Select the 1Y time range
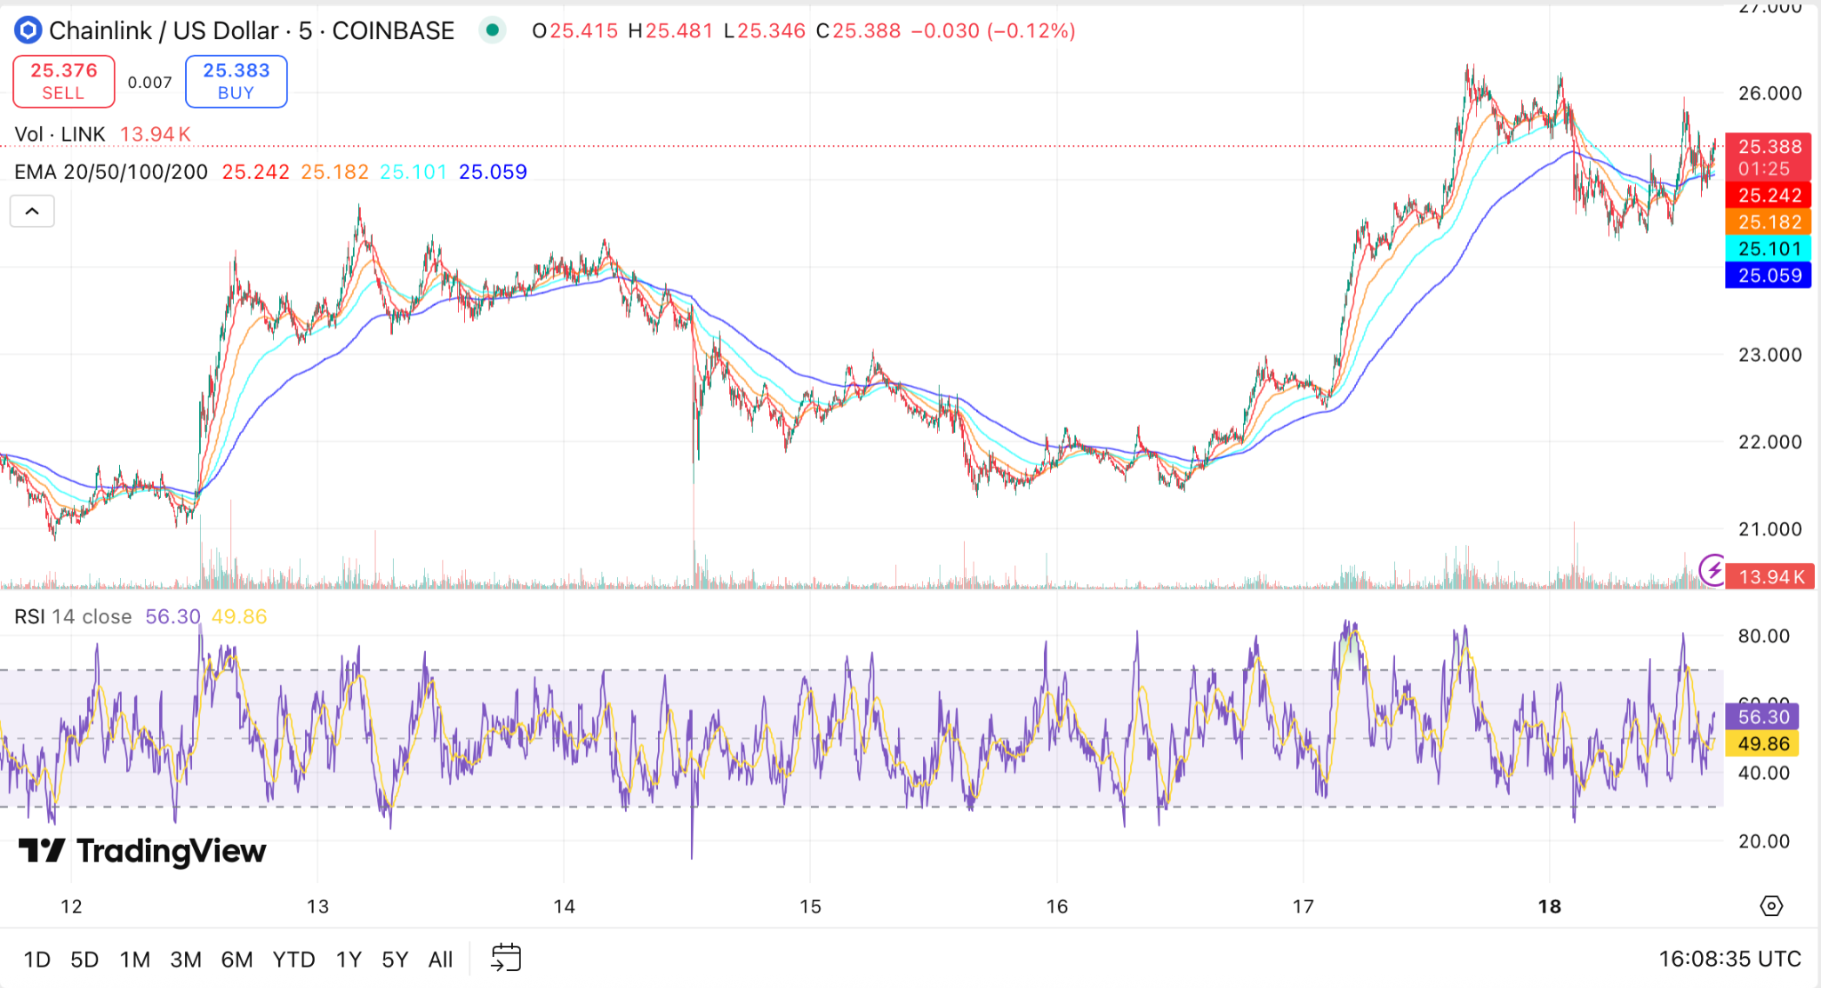This screenshot has width=1821, height=988. [349, 960]
